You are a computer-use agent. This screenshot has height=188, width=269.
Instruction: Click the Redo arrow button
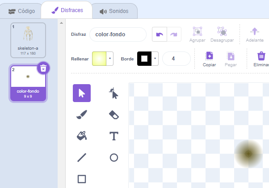(x=175, y=34)
